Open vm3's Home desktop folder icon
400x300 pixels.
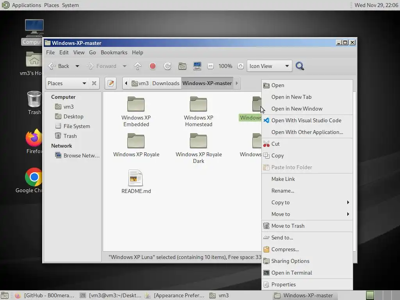pos(34,64)
